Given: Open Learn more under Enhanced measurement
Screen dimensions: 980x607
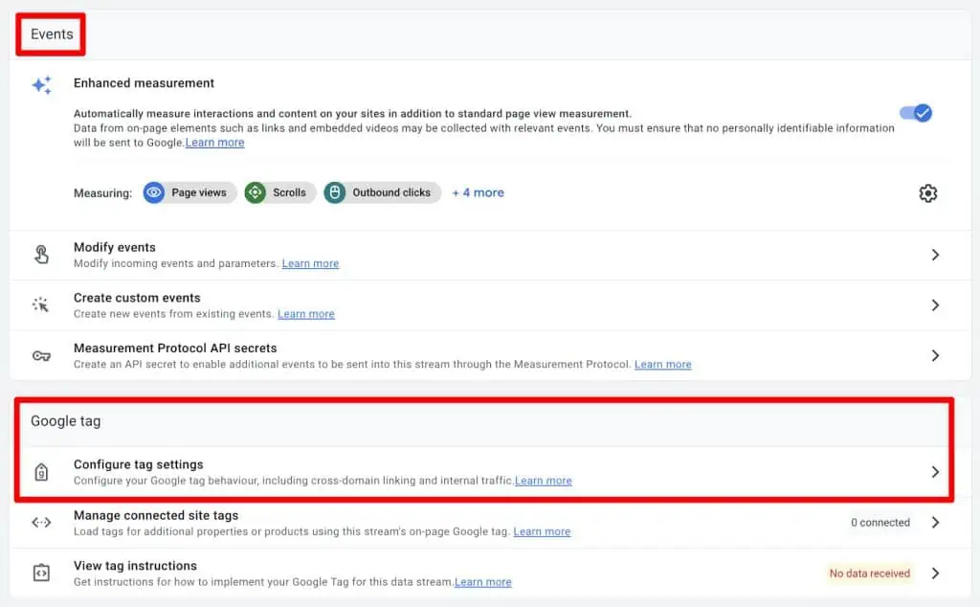Looking at the screenshot, I should click(x=213, y=142).
